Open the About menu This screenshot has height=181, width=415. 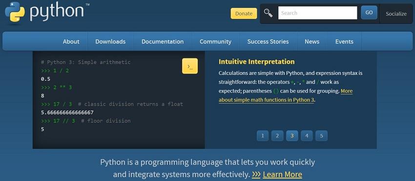[71, 41]
